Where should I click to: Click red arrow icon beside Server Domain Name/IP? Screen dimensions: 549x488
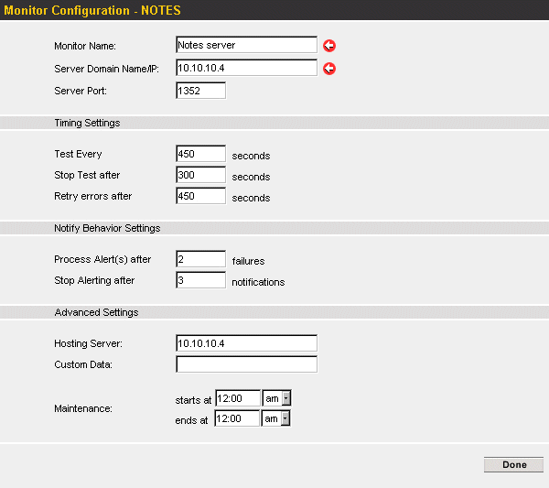tap(329, 69)
